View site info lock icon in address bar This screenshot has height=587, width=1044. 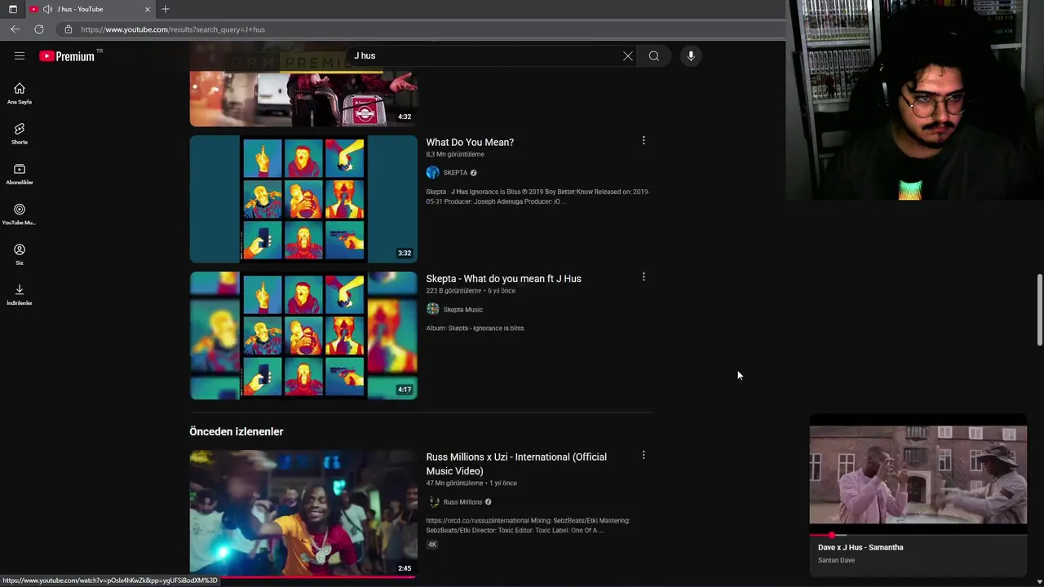click(x=68, y=29)
